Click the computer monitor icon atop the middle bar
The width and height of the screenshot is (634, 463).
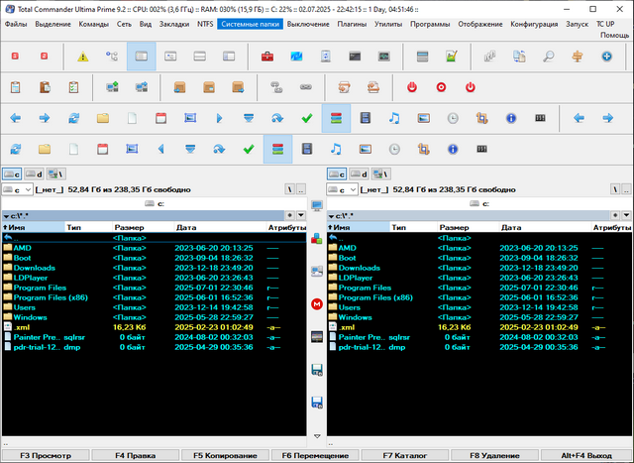pos(317,205)
